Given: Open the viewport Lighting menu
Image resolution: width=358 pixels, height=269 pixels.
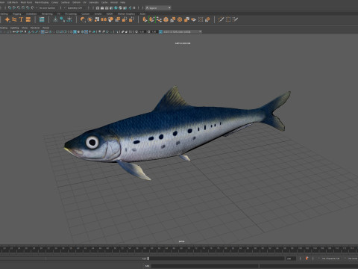Looking at the screenshot, I should click(14, 28).
